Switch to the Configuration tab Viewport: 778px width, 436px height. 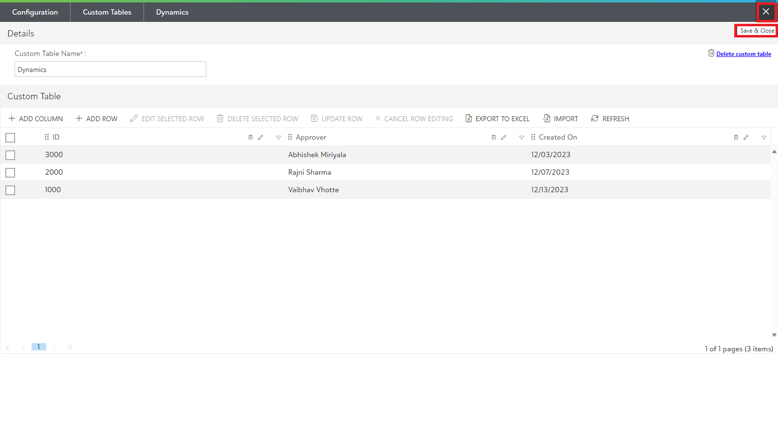35,12
